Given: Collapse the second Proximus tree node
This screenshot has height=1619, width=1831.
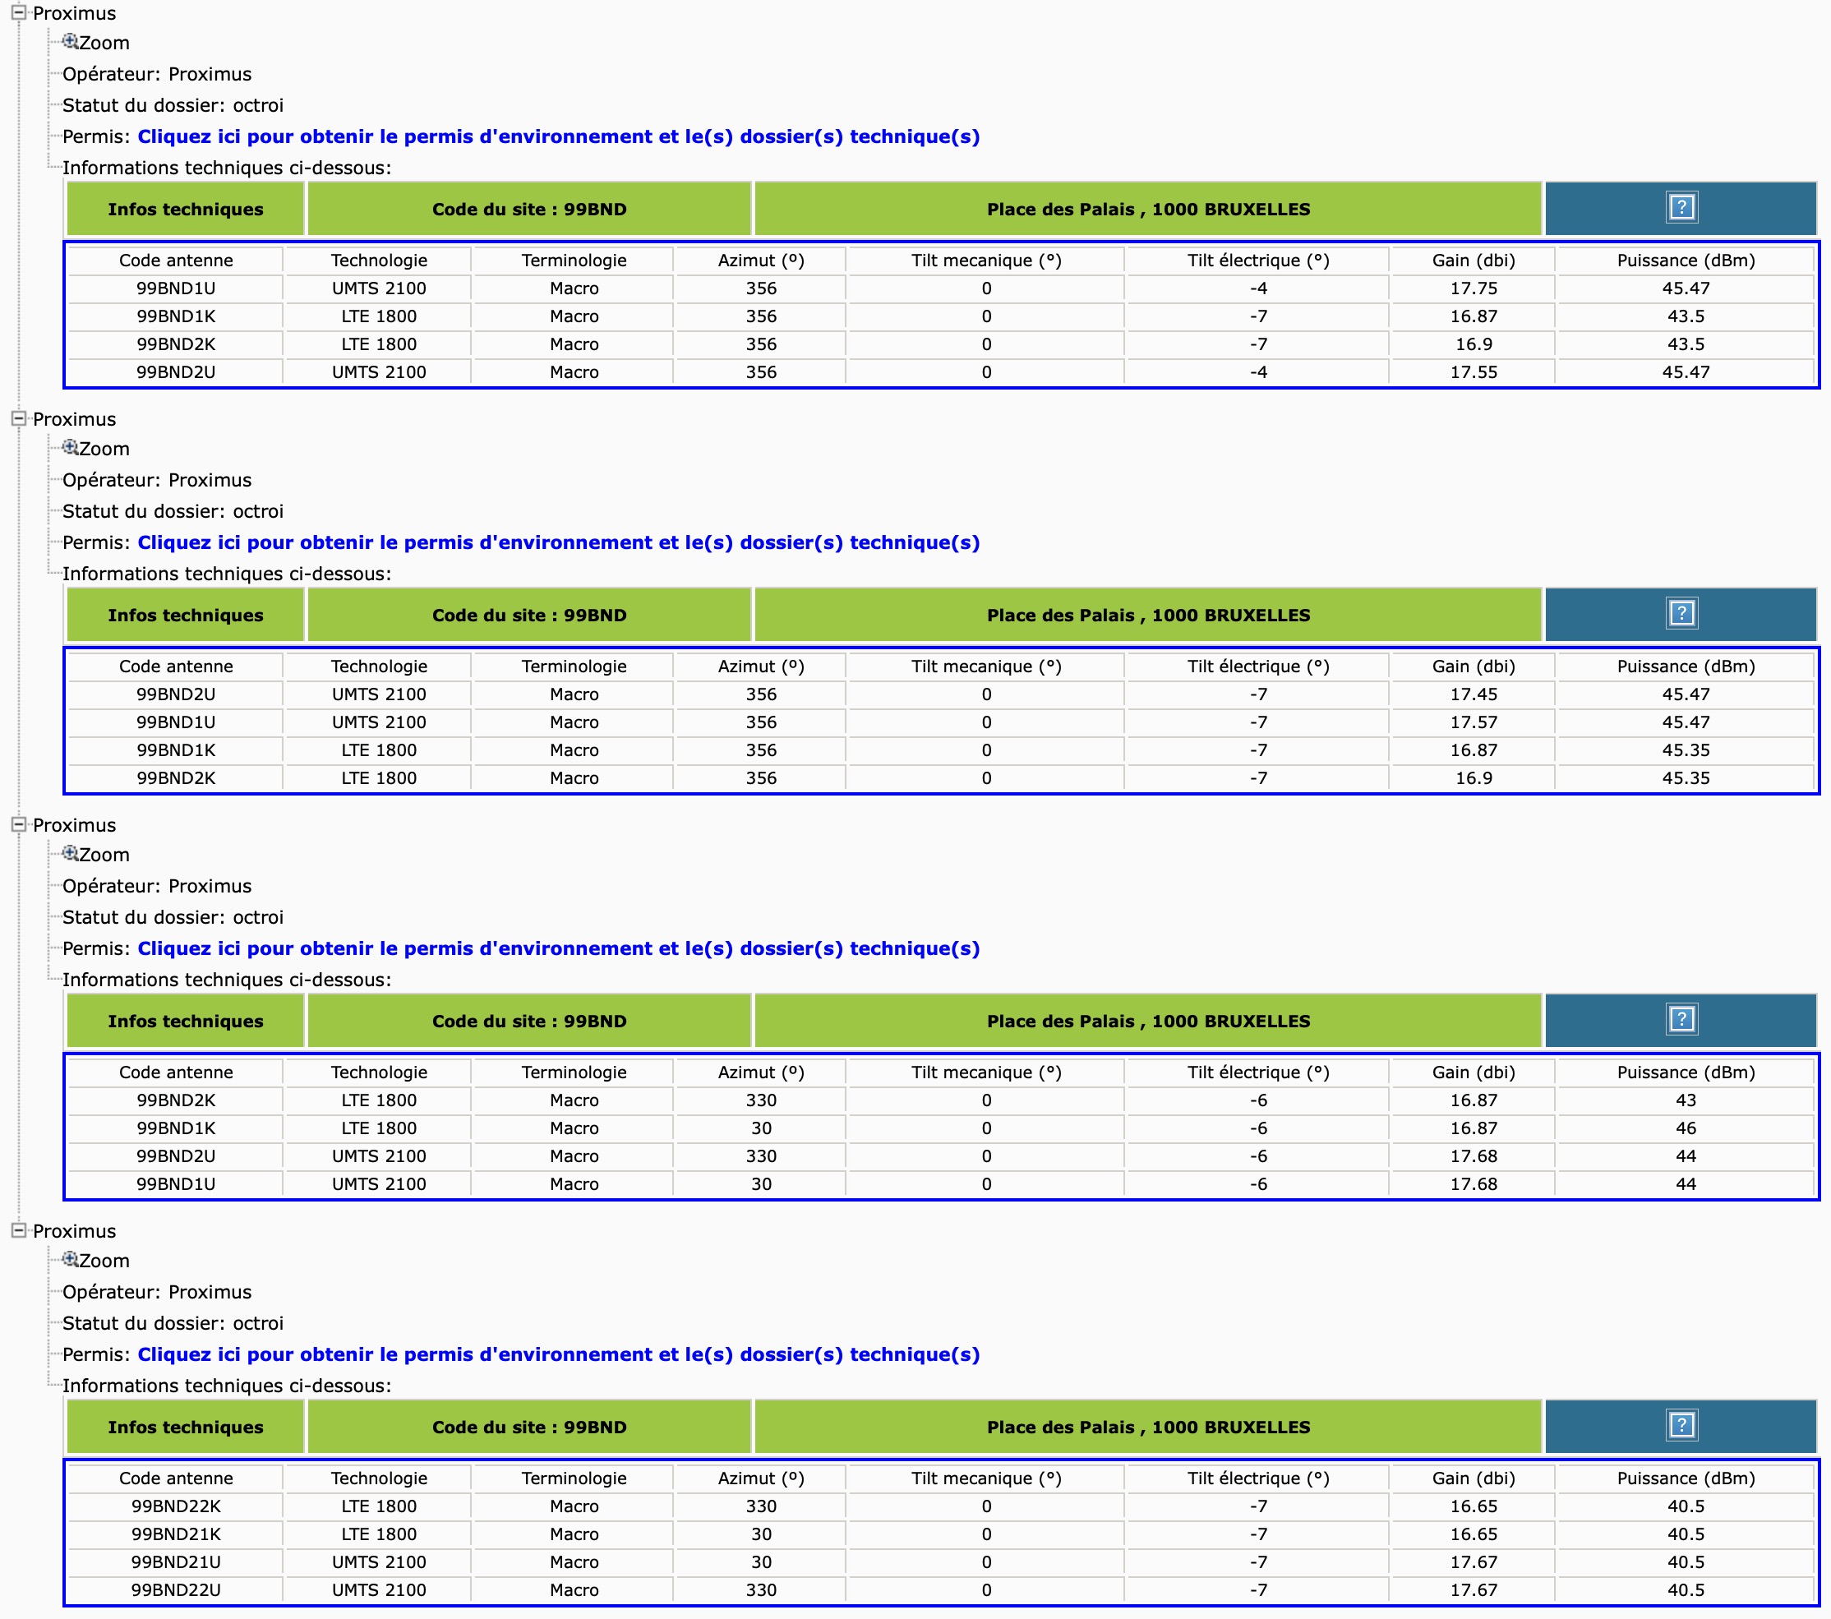Looking at the screenshot, I should (x=18, y=418).
